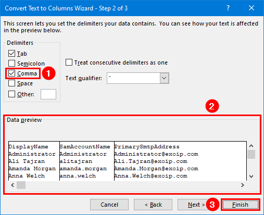The width and height of the screenshot is (264, 215).
Task: Check the Space delimiter checkbox
Action: coord(11,83)
